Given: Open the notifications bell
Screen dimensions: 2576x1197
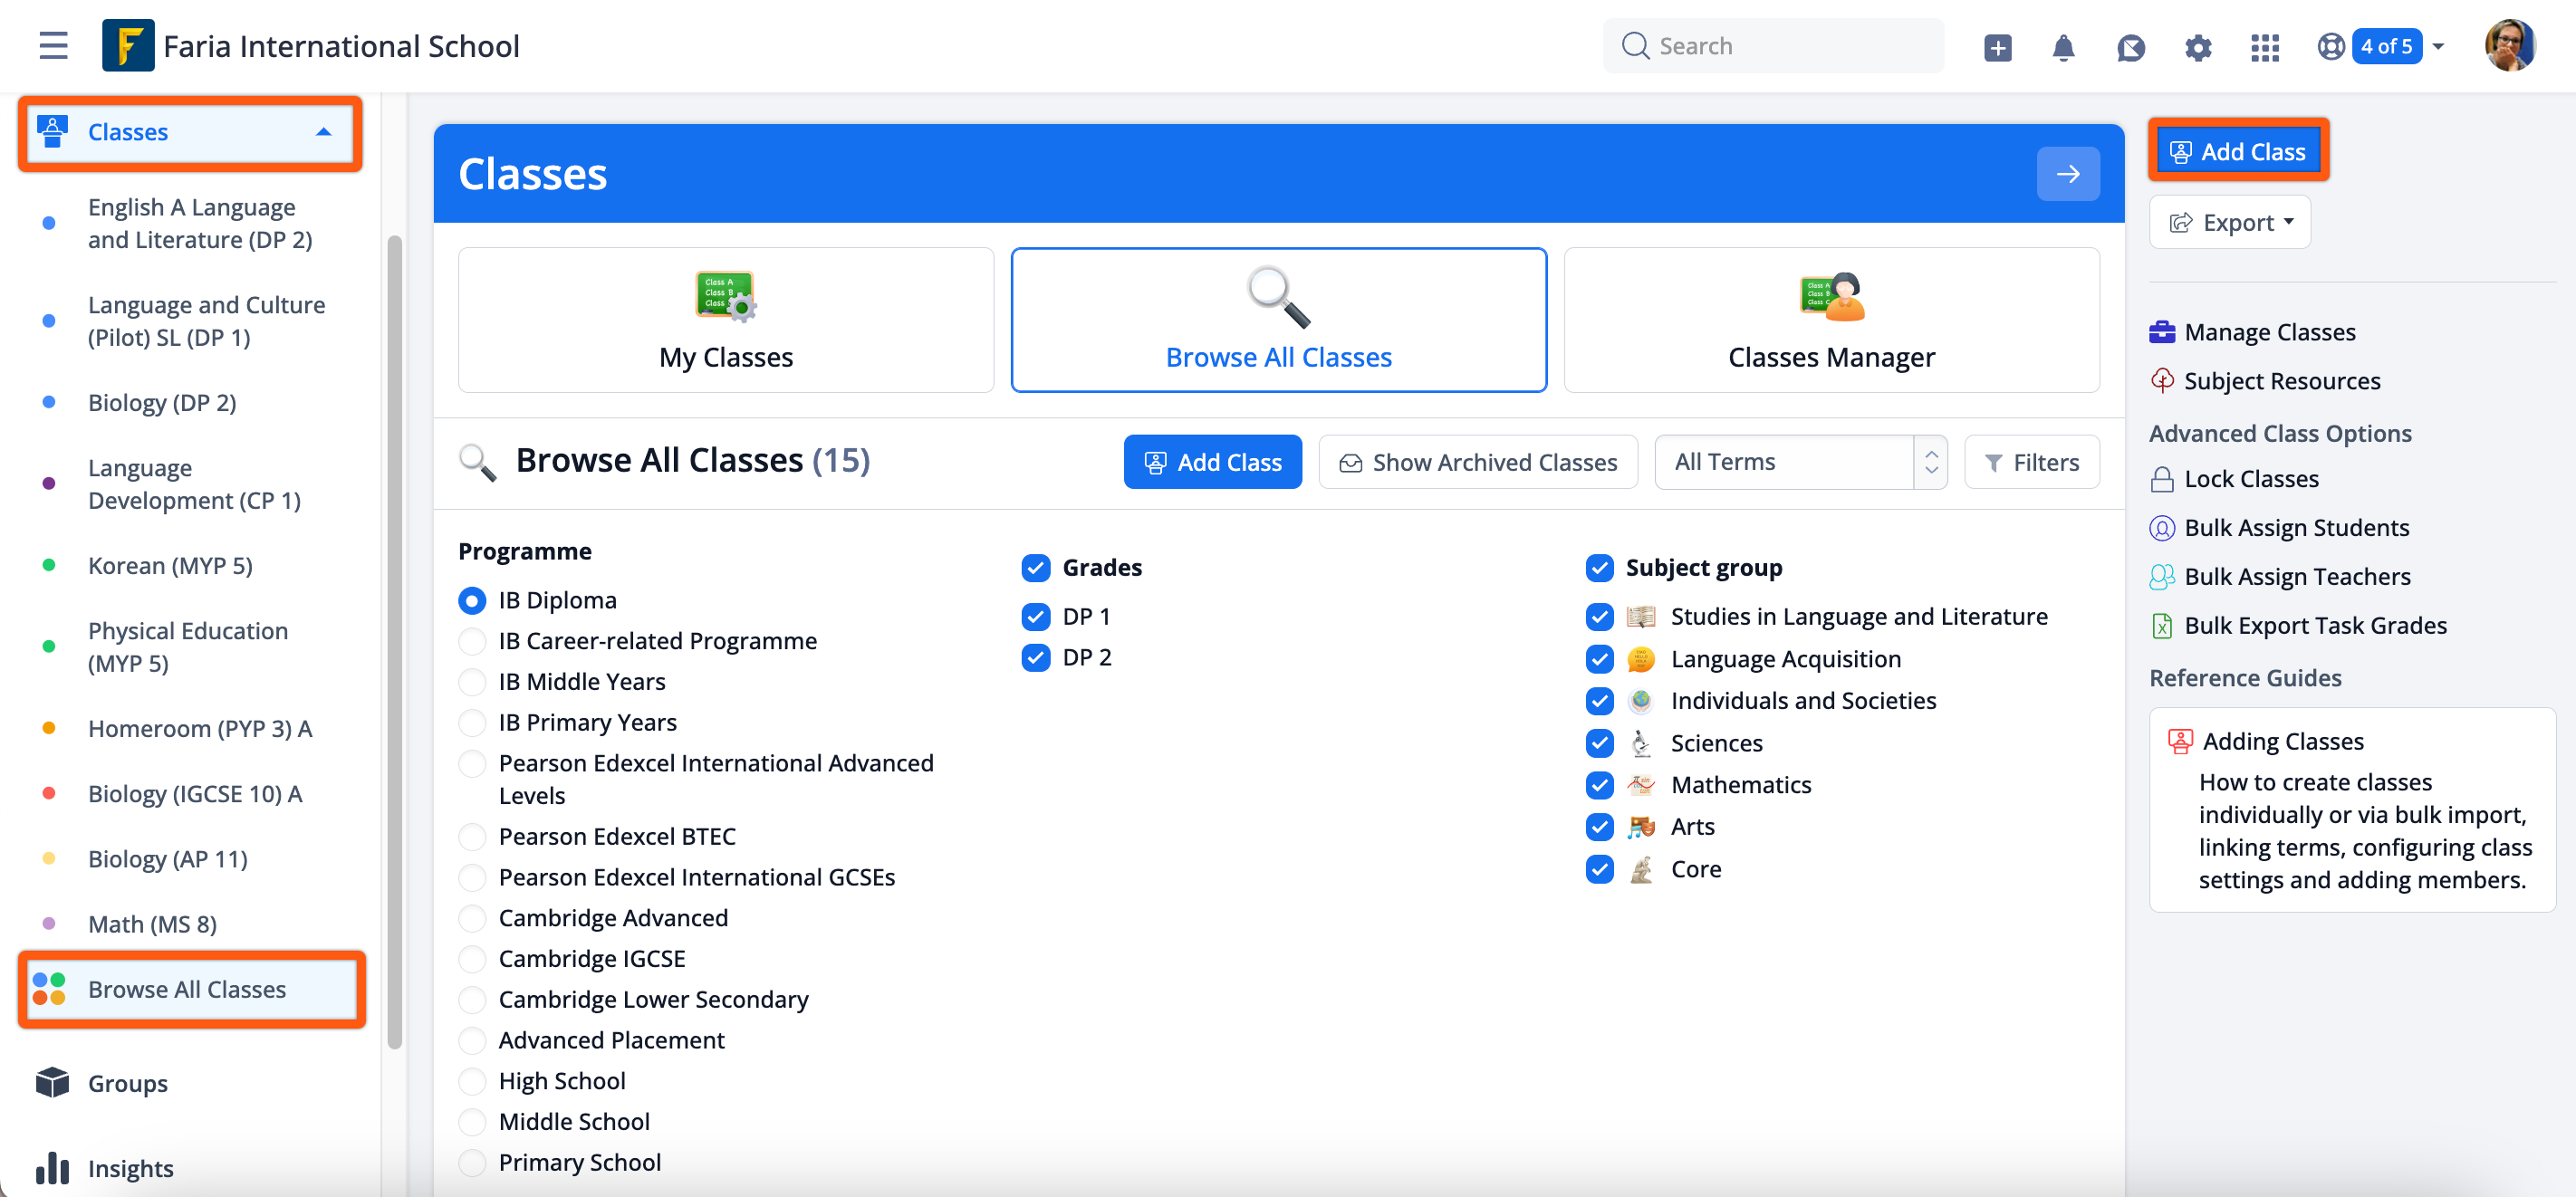Looking at the screenshot, I should [x=2063, y=47].
